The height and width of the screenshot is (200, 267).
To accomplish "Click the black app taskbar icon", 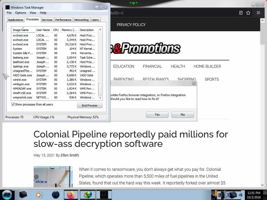I will pyautogui.click(x=23, y=195).
